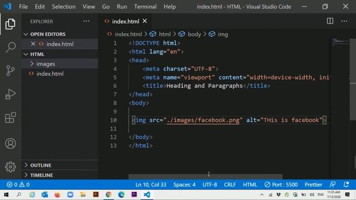
Task: Open Adobe Premiere from the taskbar
Action: tap(134, 194)
